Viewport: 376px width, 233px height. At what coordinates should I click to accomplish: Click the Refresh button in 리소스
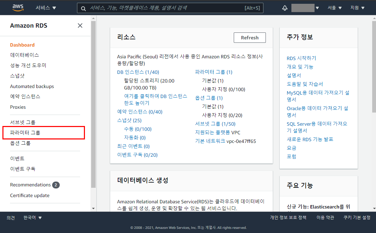tap(250, 38)
